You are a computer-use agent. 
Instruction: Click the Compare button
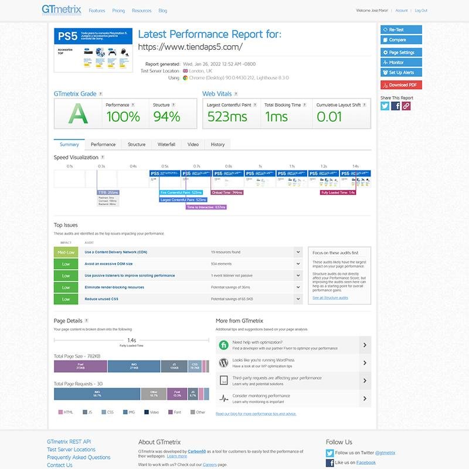401,40
